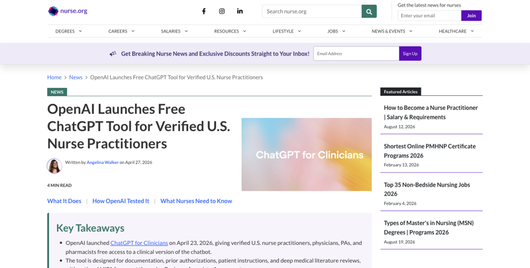Click the August 12, 2026 date

399,126
